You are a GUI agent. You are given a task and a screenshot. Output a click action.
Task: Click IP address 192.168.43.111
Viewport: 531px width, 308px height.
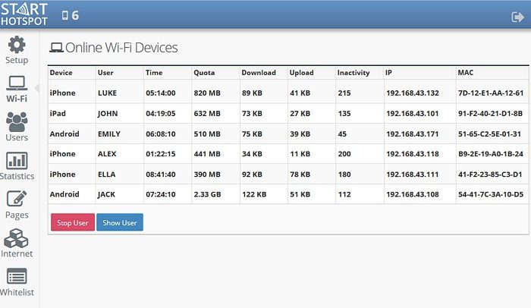(x=413, y=174)
